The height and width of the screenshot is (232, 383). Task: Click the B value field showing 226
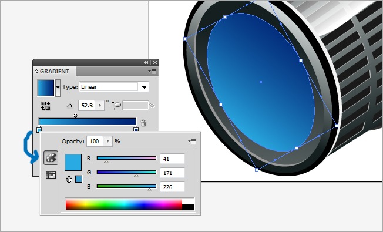tap(173, 187)
